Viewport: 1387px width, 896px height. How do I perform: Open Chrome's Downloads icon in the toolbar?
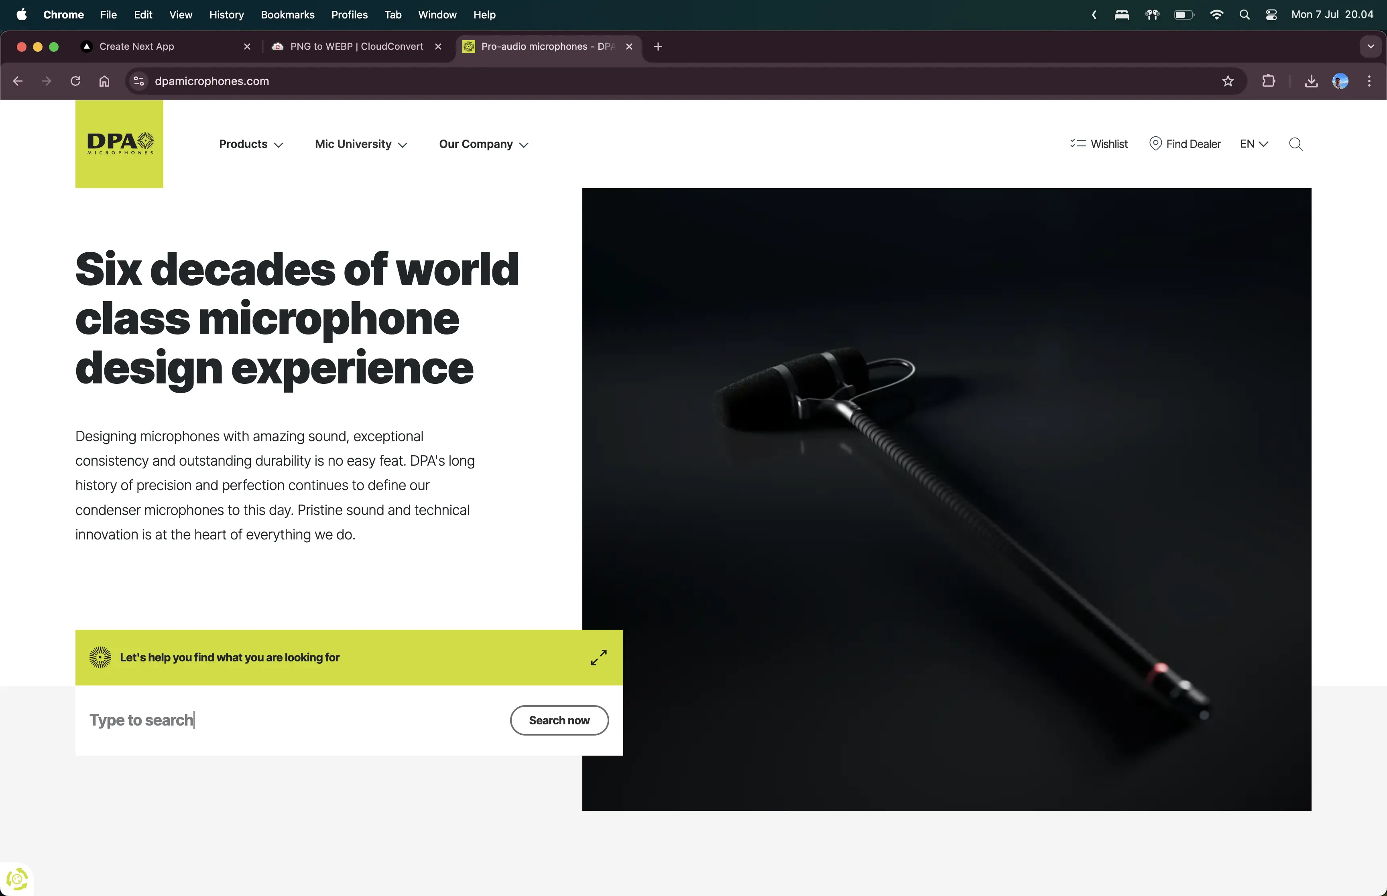coord(1310,81)
